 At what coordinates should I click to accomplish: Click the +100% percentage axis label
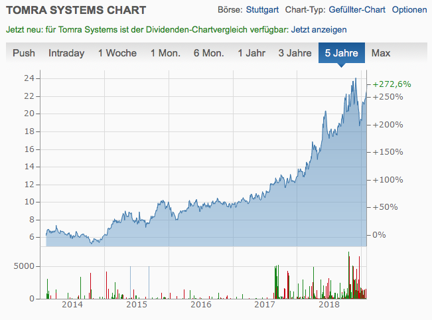tap(388, 180)
